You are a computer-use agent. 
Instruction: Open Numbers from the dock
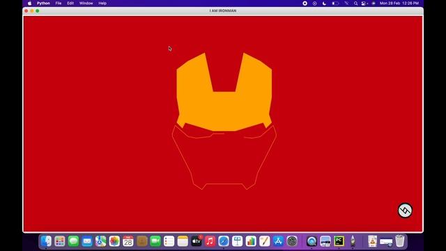point(251,241)
